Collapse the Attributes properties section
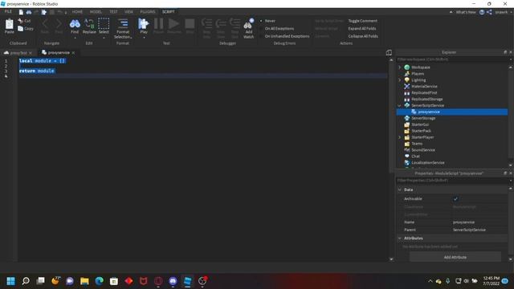Viewport: 514px width, 289px height. (x=400, y=238)
